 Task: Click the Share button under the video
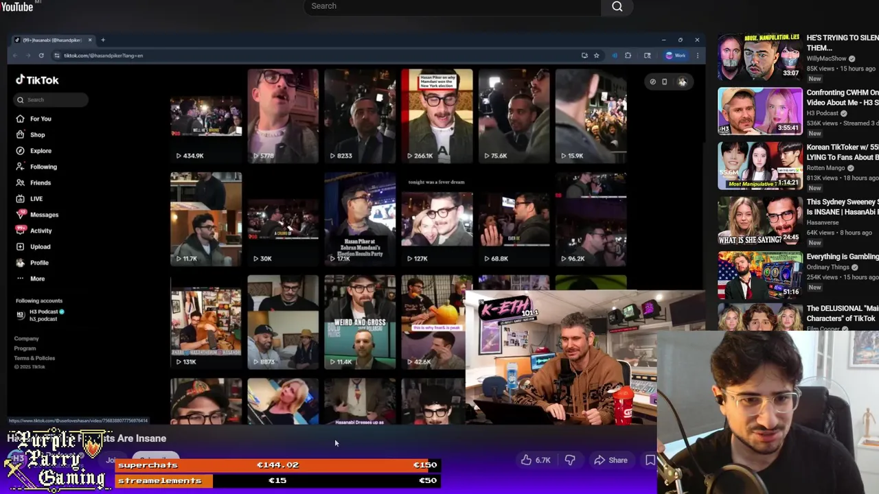click(610, 460)
